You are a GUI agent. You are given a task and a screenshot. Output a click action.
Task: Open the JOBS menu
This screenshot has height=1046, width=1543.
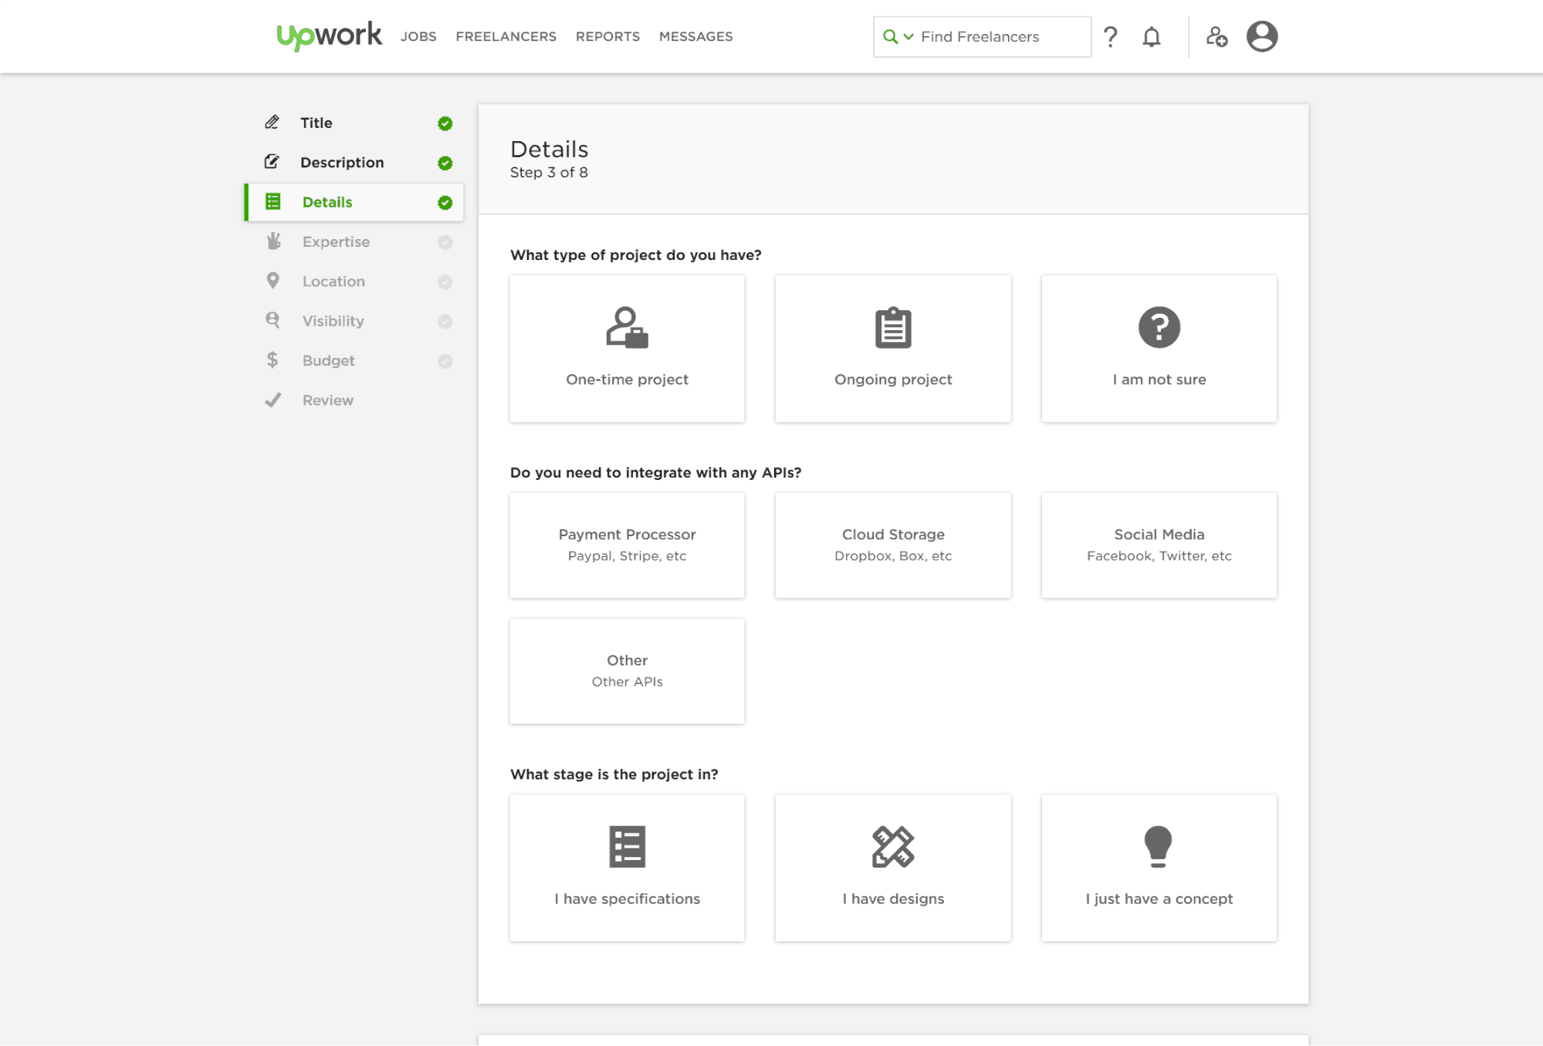tap(418, 36)
